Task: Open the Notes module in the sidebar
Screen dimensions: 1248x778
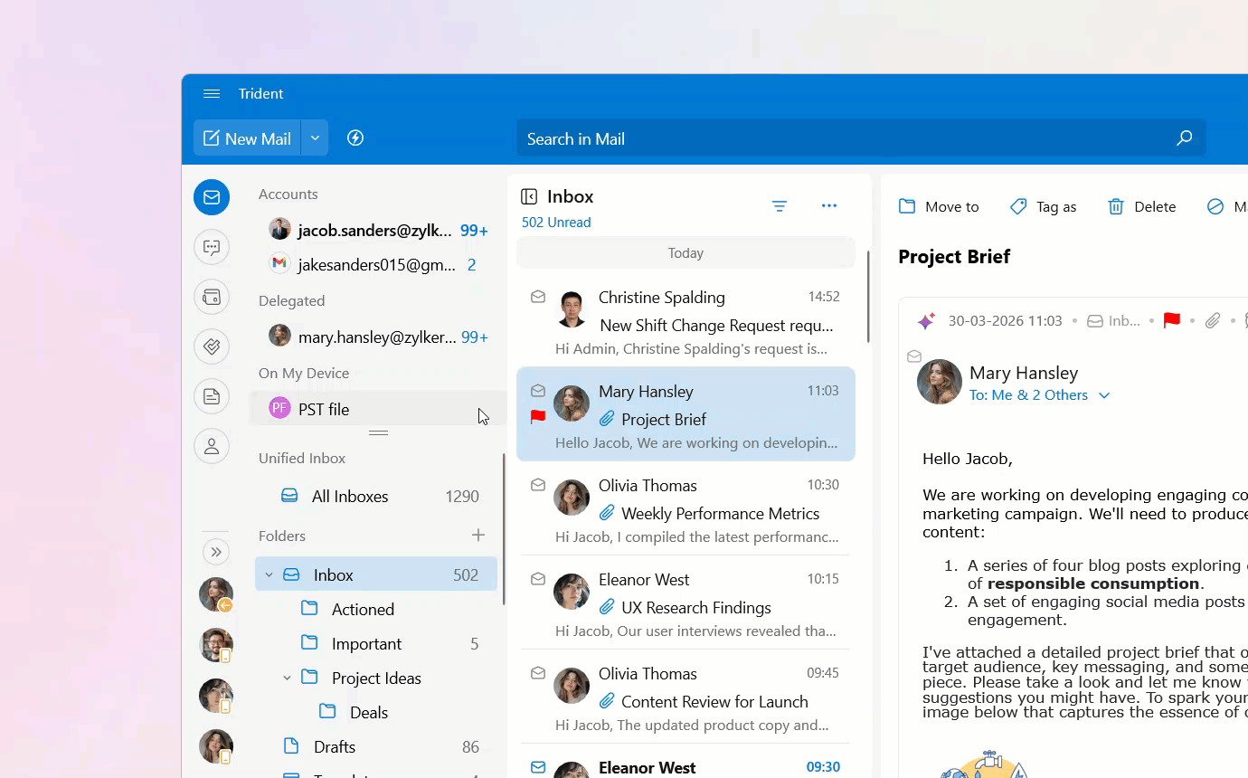Action: 212,395
